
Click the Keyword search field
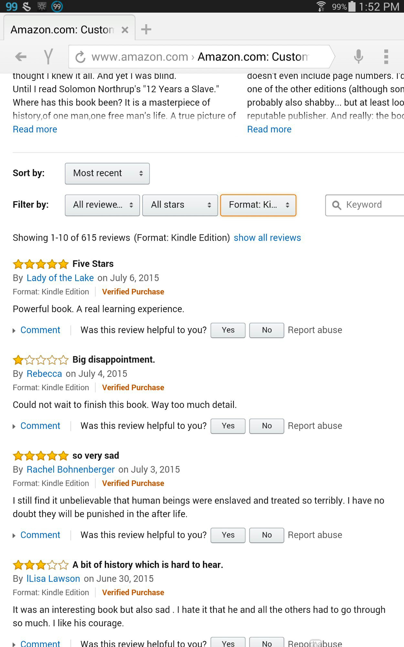[x=372, y=205]
